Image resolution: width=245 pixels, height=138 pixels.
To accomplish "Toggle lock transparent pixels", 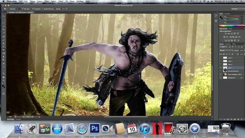I will (224, 54).
